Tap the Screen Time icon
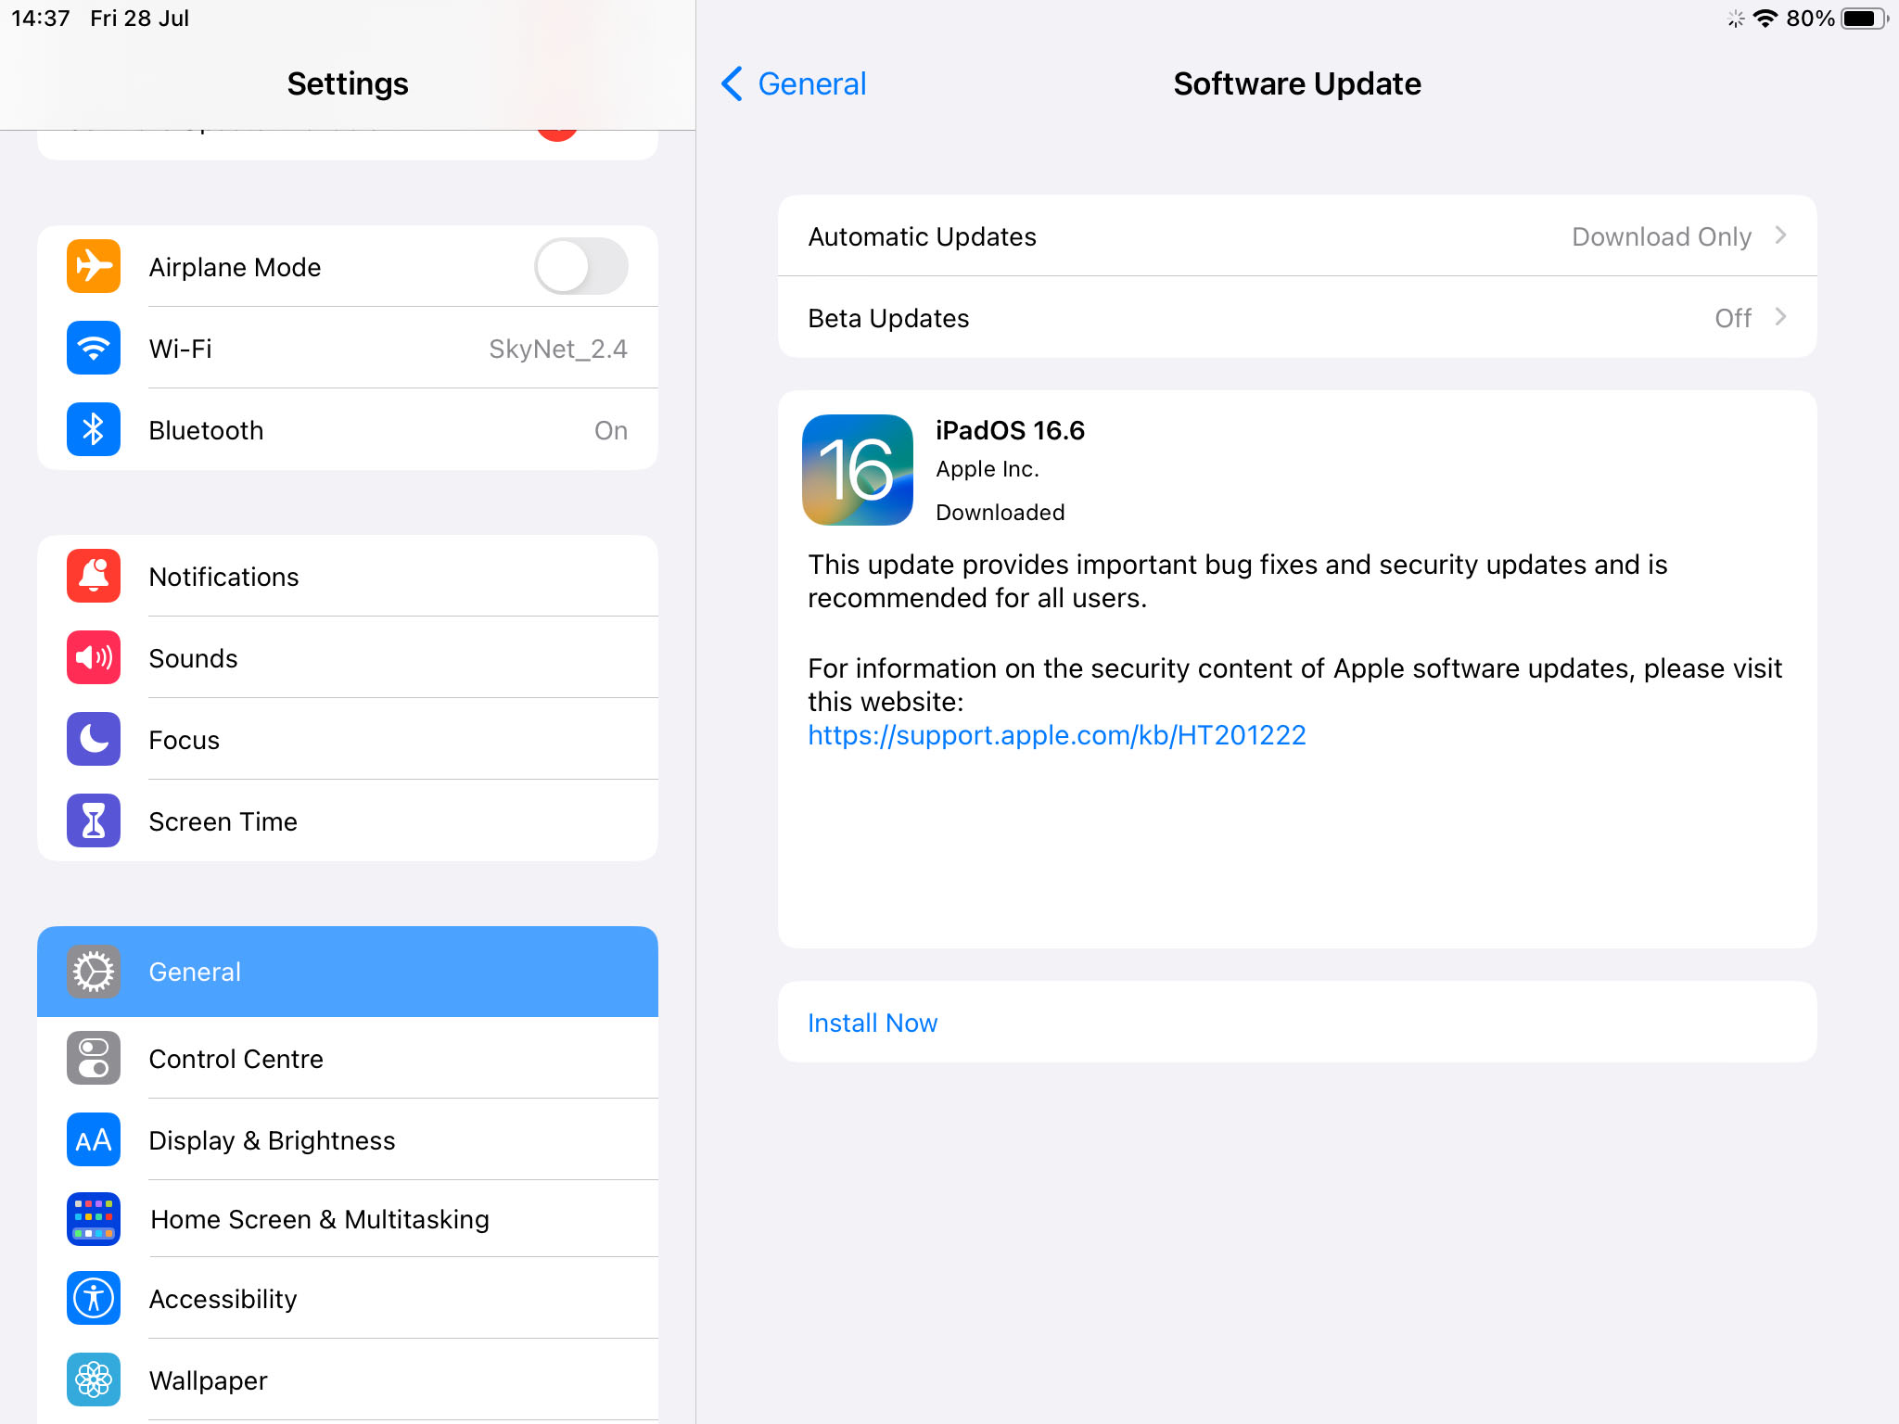1899x1424 pixels. 95,820
